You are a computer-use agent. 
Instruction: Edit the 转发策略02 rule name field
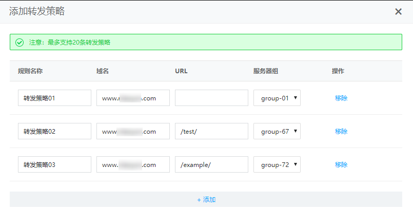tap(54, 131)
